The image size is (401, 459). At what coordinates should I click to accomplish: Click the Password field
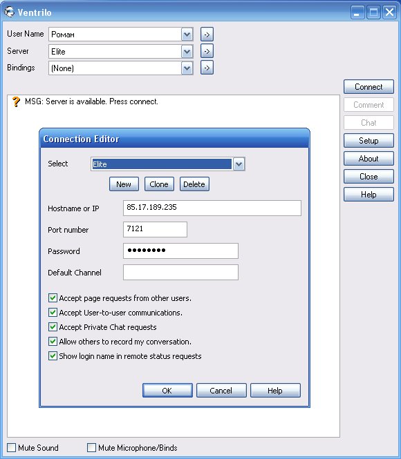pos(180,251)
